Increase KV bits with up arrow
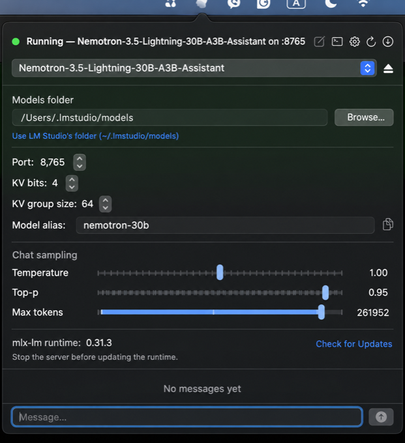This screenshot has height=443, width=405. [72, 179]
